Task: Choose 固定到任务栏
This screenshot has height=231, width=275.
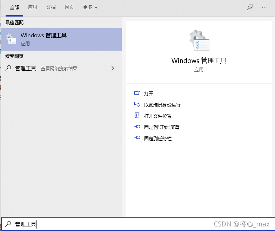Action: coord(158,139)
